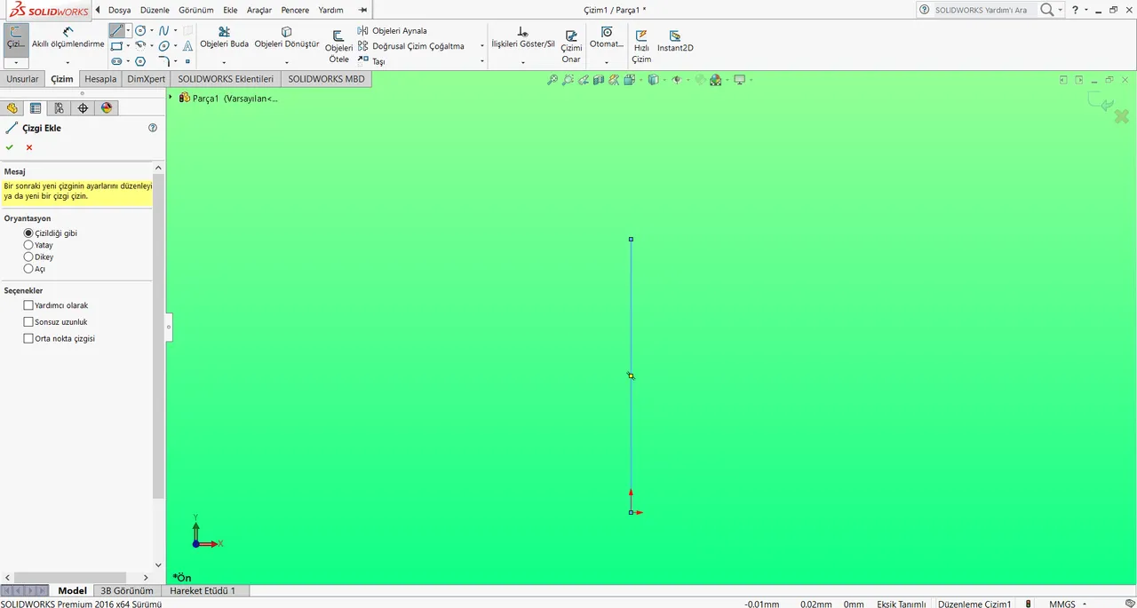Viewport: 1137px width, 608px height.
Task: Click the Zoom to Fit view icon
Action: point(553,80)
